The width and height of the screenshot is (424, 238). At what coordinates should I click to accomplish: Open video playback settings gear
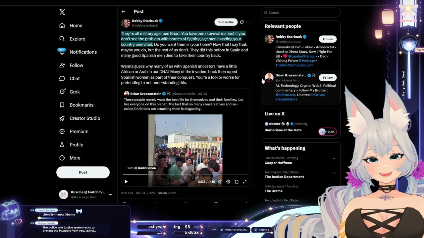click(228, 181)
